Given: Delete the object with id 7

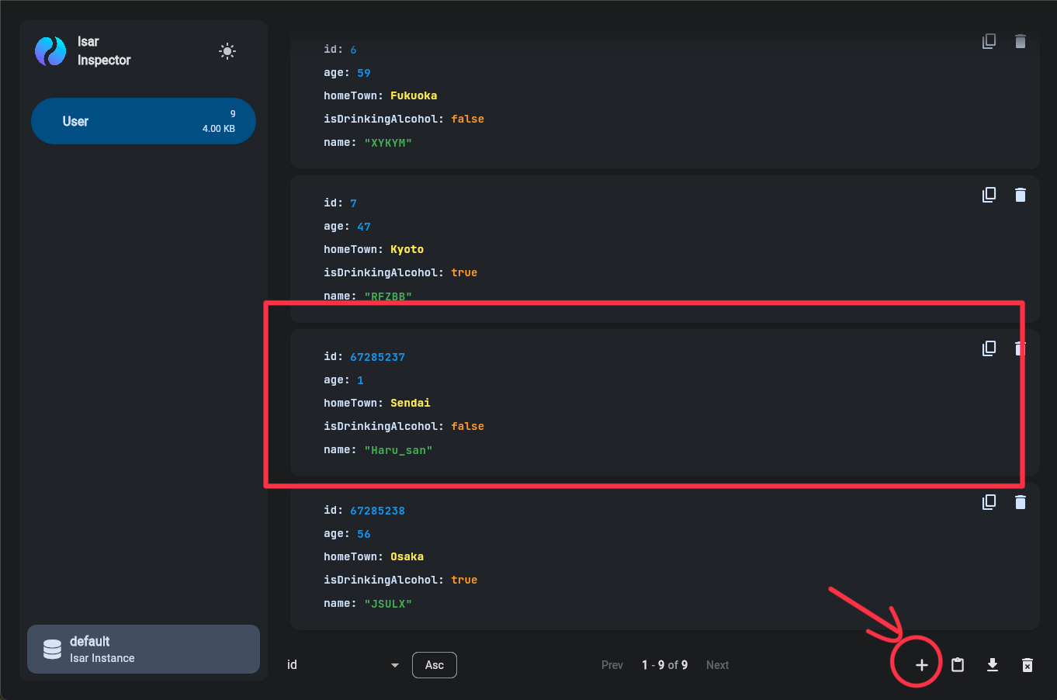Looking at the screenshot, I should (x=1020, y=195).
